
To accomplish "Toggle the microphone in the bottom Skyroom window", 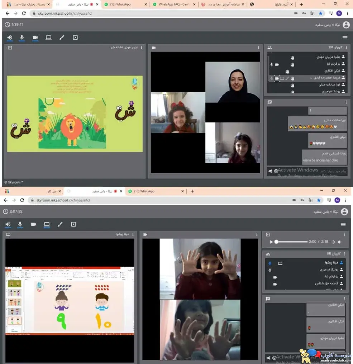I will pos(20,224).
